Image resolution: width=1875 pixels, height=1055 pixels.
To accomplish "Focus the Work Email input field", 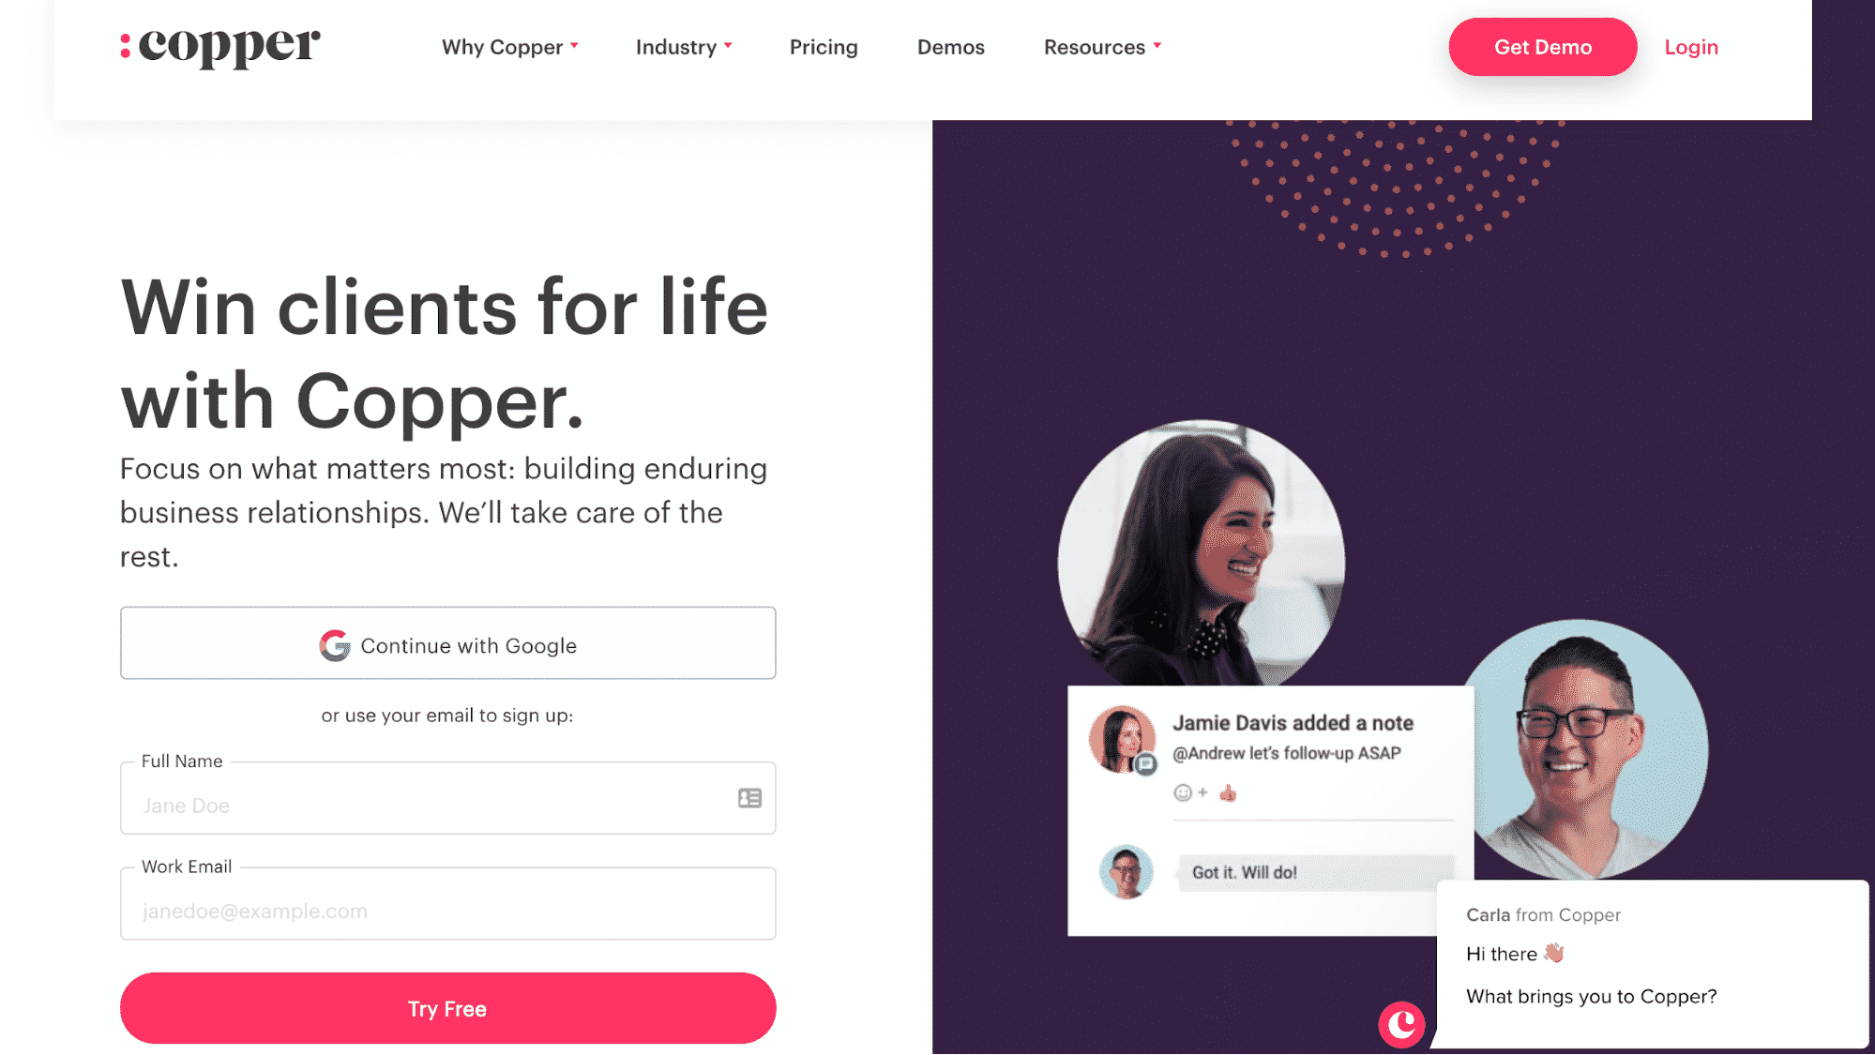I will coord(448,903).
